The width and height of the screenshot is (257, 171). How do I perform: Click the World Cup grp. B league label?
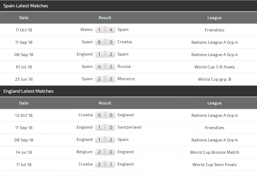tap(215, 79)
